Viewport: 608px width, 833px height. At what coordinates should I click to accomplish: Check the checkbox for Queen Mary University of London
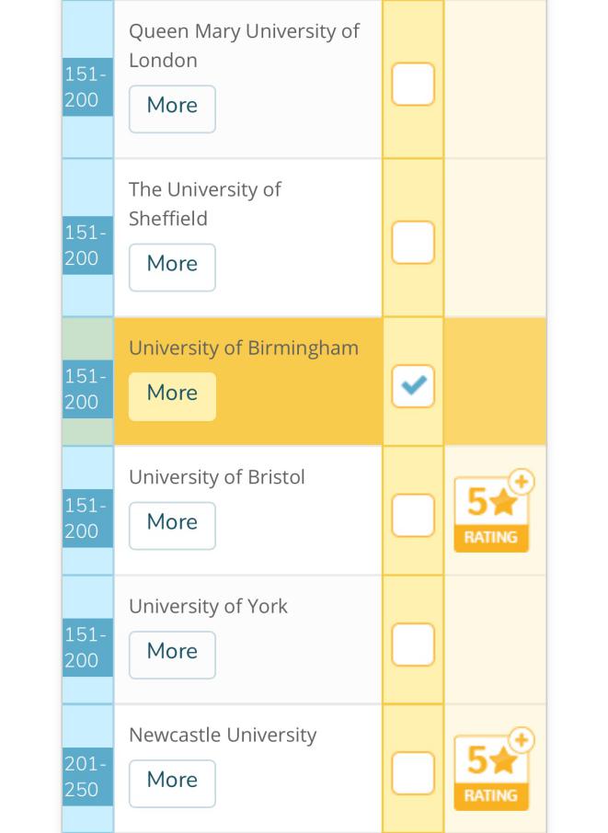point(412,85)
